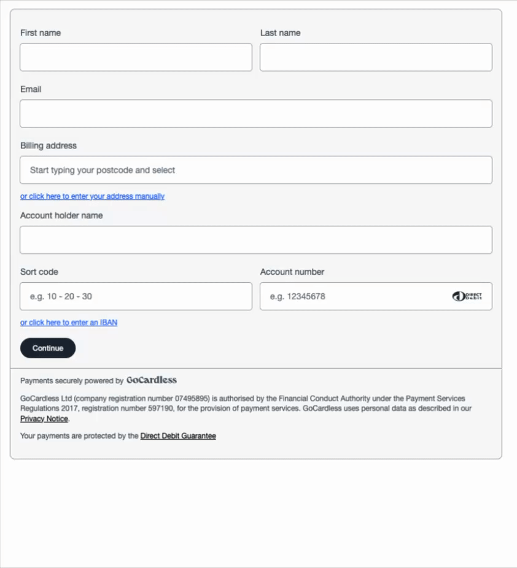Screen dimensions: 517x568
Task: Click the "Last name" label text
Action: [x=280, y=33]
